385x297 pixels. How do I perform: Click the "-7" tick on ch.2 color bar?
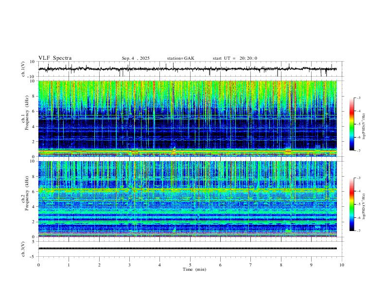pyautogui.click(x=358, y=231)
